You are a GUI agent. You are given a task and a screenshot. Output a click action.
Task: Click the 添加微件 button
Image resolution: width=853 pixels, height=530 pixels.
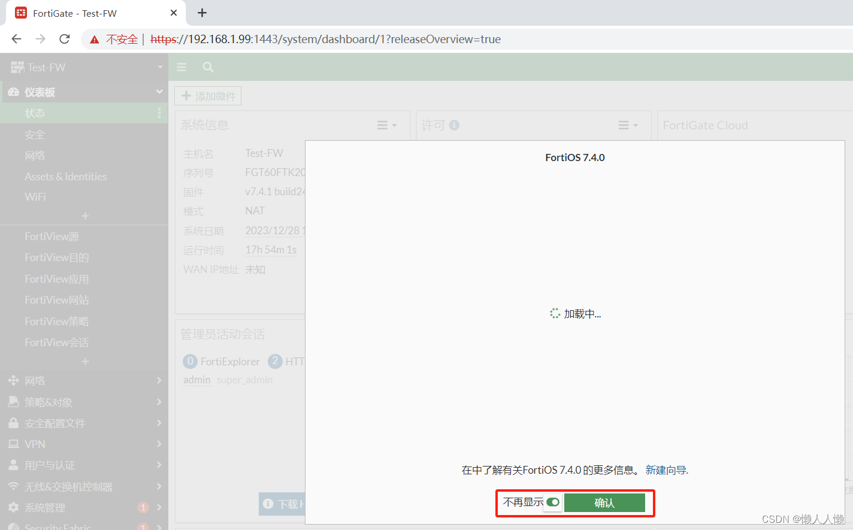[208, 96]
